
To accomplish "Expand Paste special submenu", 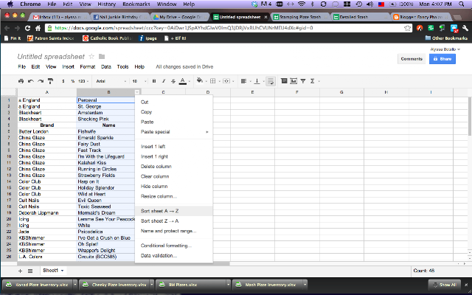I will [174, 132].
